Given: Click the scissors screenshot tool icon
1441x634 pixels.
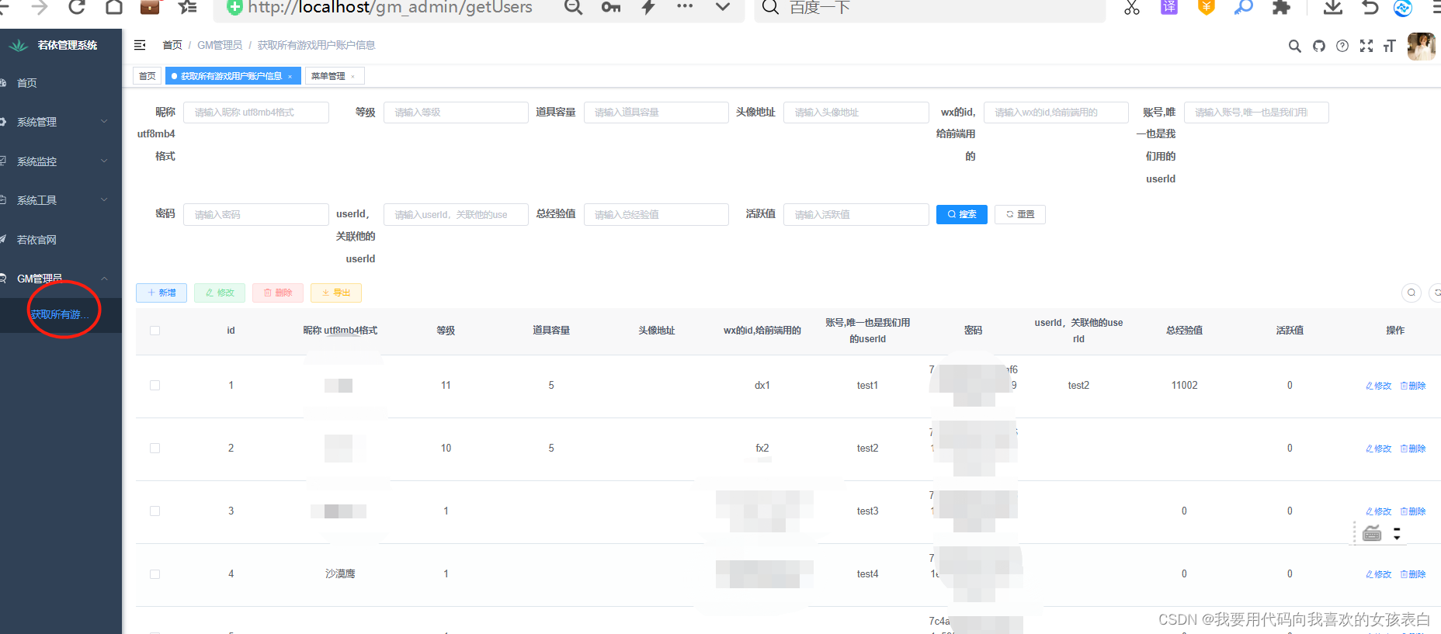Looking at the screenshot, I should [1132, 7].
